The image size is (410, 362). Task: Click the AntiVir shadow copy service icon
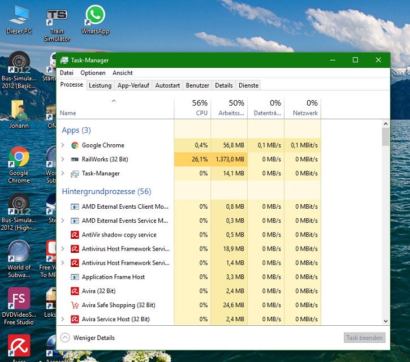pyautogui.click(x=75, y=235)
